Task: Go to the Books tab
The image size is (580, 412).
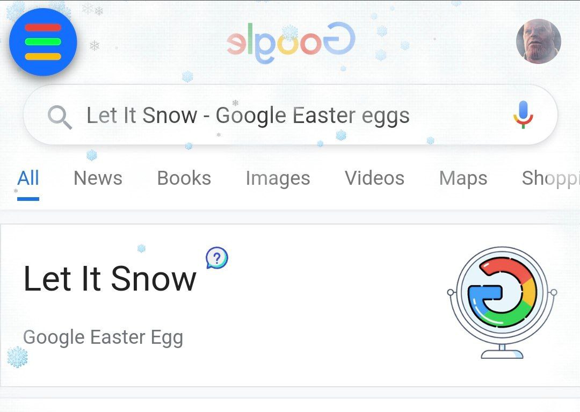Action: [184, 178]
